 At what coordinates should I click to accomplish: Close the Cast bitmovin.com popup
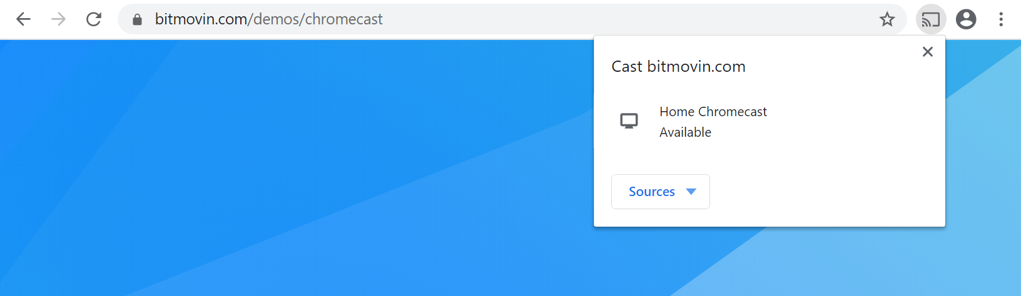tap(928, 52)
